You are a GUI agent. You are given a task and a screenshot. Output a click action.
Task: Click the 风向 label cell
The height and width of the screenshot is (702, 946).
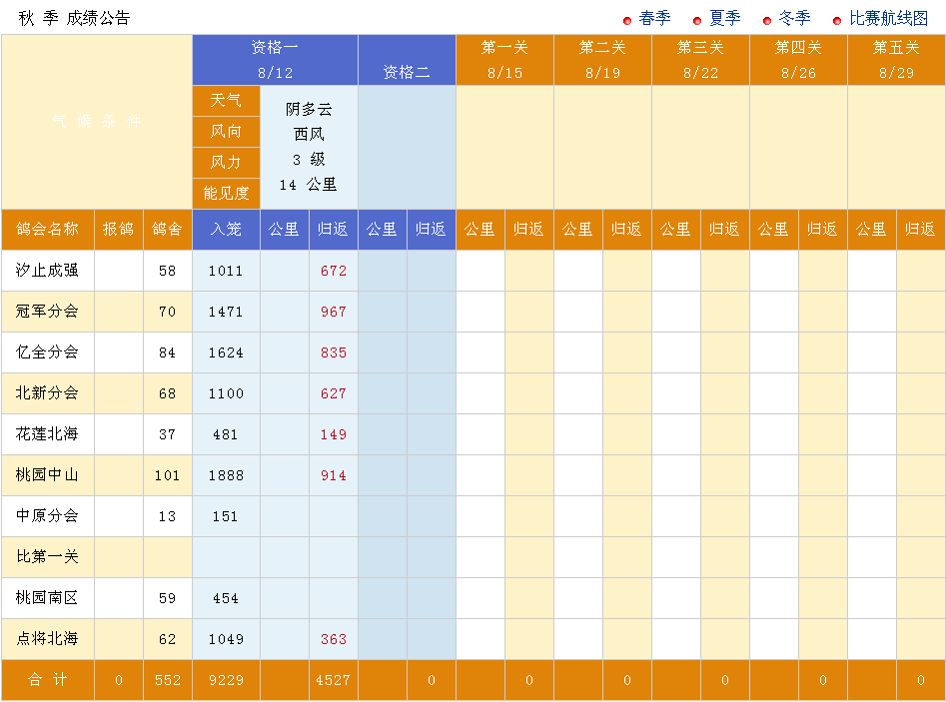[x=226, y=132]
